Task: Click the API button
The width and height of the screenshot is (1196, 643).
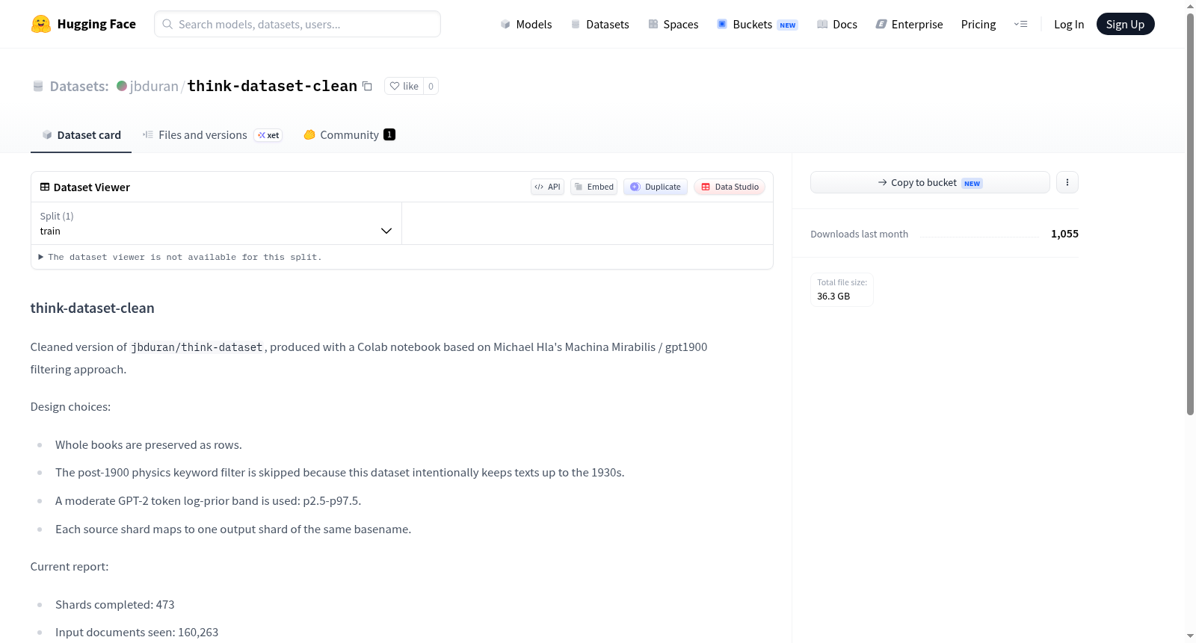Action: (x=547, y=187)
